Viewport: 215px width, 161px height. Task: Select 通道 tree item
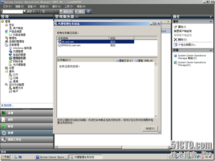click(x=15, y=81)
